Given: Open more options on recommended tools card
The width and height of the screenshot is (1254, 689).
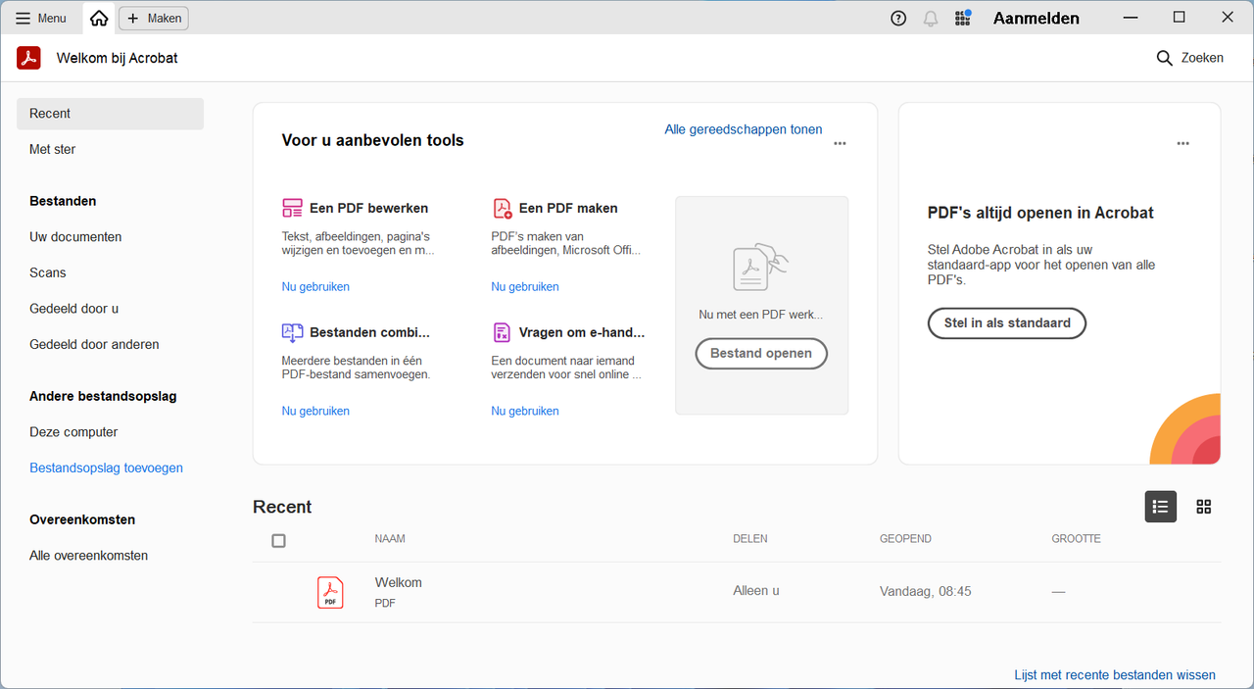Looking at the screenshot, I should (x=840, y=143).
